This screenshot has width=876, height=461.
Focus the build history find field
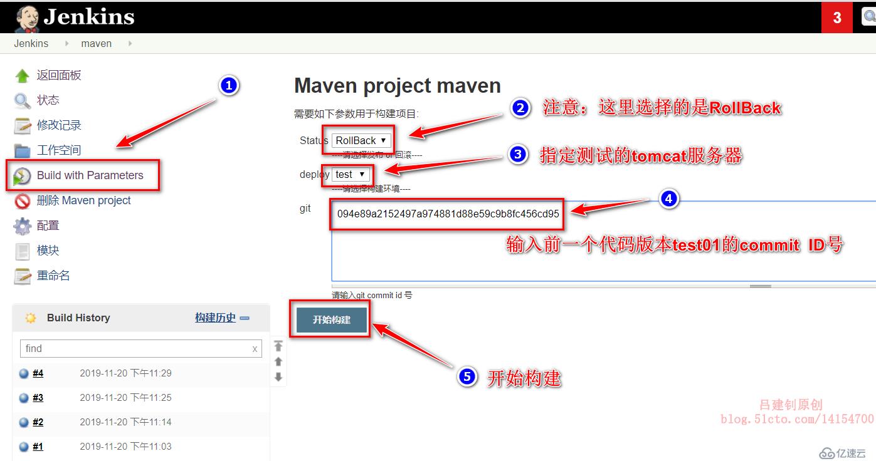point(141,349)
